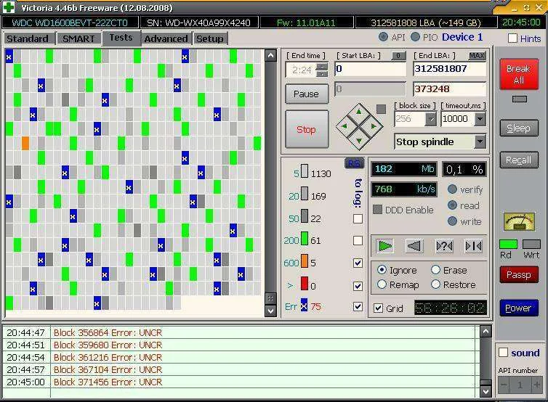Click the 0 reset button beside Start LBA
The image size is (548, 402).
tap(398, 55)
